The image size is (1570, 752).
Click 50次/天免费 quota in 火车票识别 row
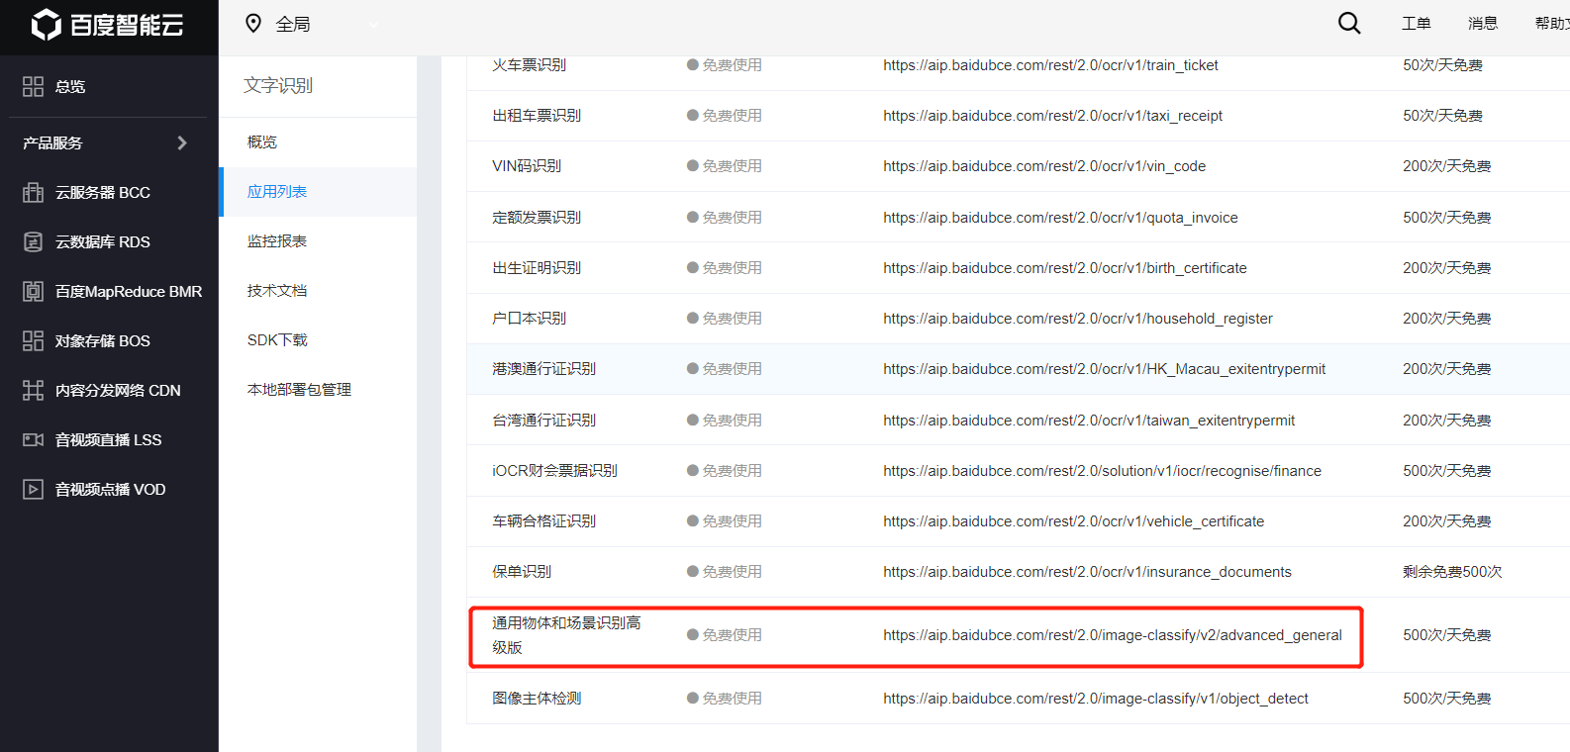coord(1442,65)
